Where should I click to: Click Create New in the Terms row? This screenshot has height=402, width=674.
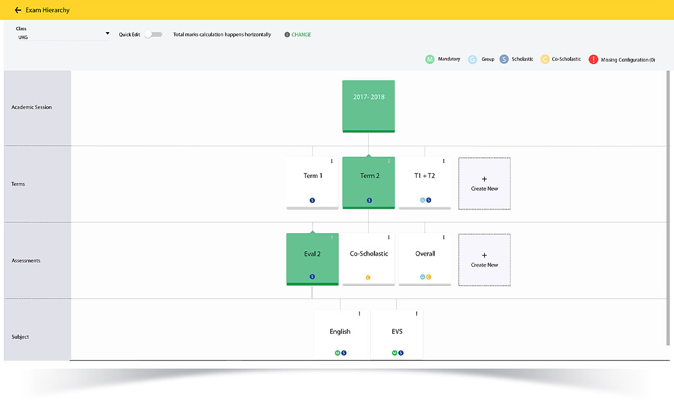coord(484,184)
